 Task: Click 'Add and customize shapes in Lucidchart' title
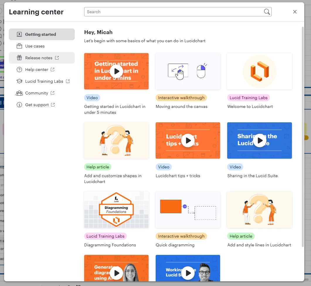tap(113, 179)
